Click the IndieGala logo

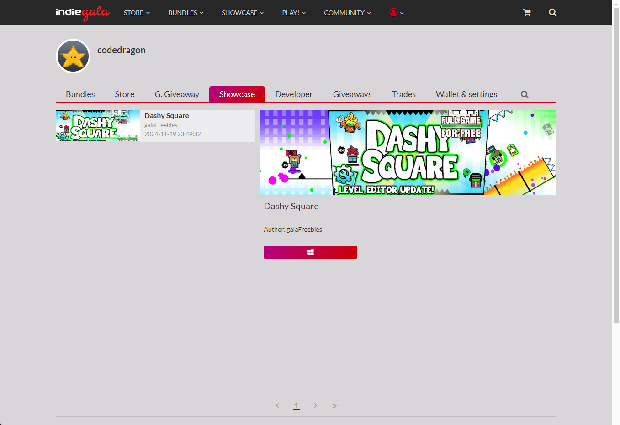click(83, 13)
